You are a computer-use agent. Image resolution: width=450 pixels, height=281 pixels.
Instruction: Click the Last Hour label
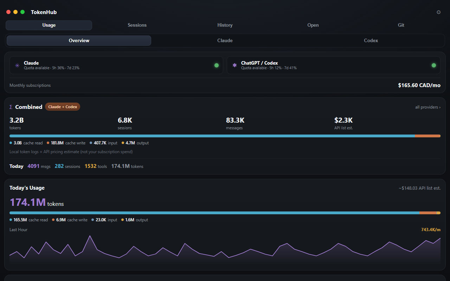[x=18, y=230]
